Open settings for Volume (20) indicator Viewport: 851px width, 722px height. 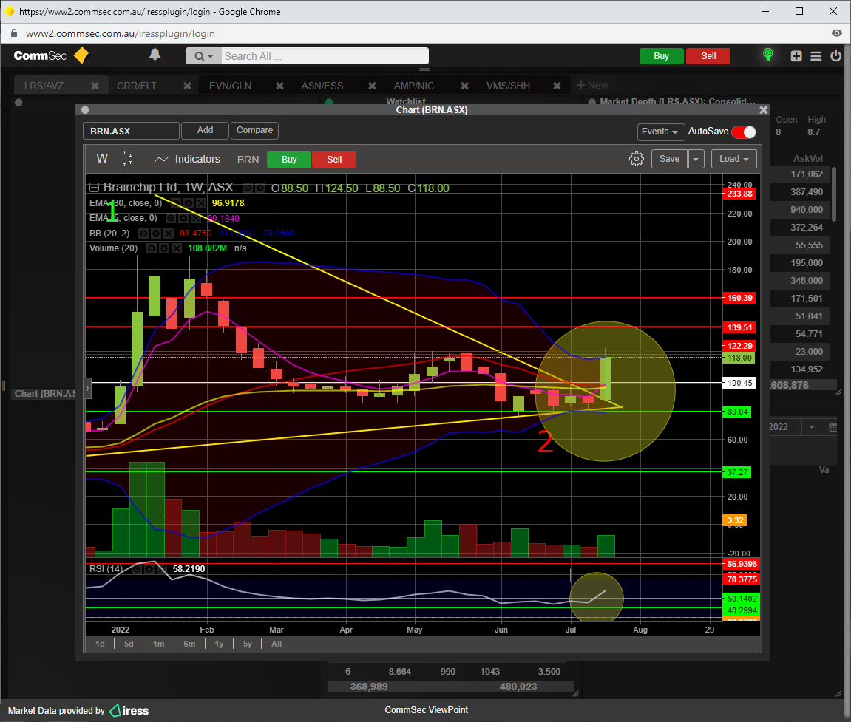164,248
